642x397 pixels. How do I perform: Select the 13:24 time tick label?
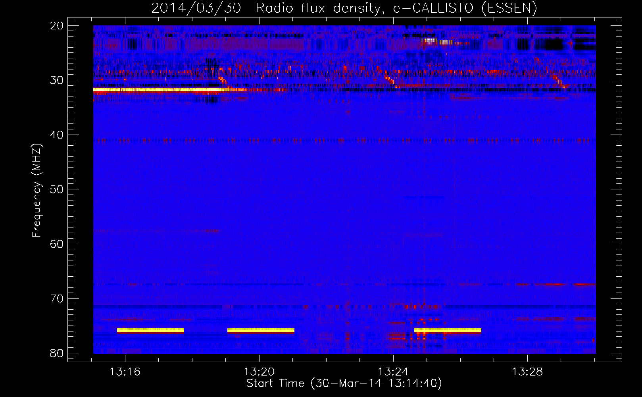pyautogui.click(x=393, y=372)
